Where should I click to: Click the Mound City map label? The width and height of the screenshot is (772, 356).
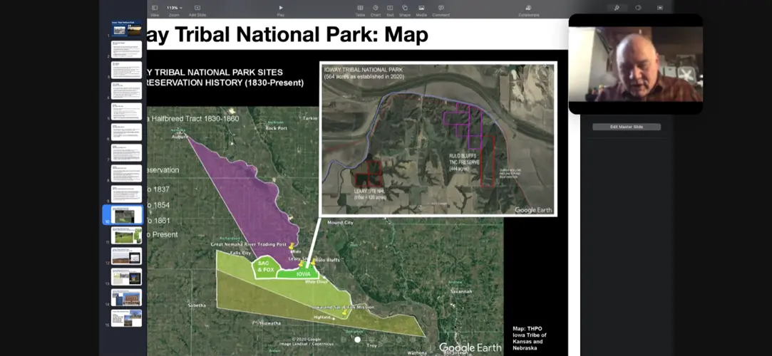coord(341,223)
